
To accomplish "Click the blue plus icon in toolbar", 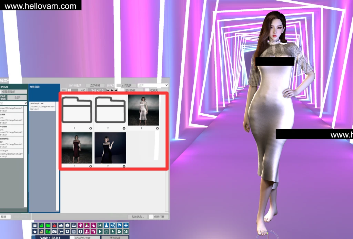I will [x=126, y=226].
